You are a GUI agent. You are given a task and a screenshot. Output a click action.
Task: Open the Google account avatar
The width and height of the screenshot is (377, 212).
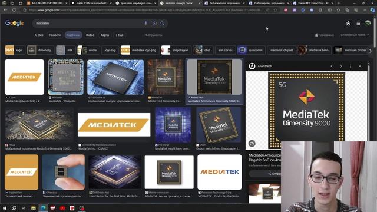[368, 24]
